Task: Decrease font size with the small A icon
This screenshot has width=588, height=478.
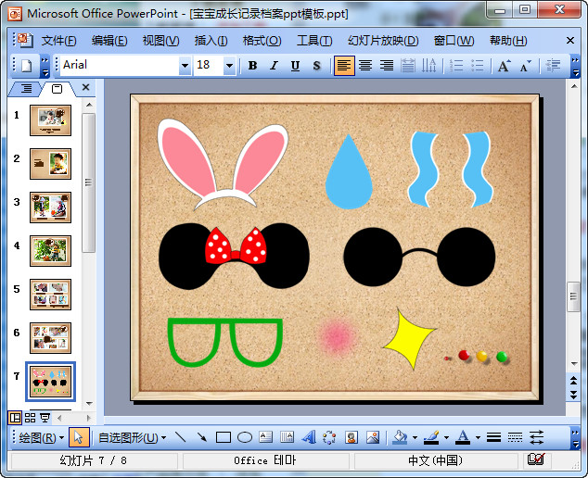Action: coord(525,66)
